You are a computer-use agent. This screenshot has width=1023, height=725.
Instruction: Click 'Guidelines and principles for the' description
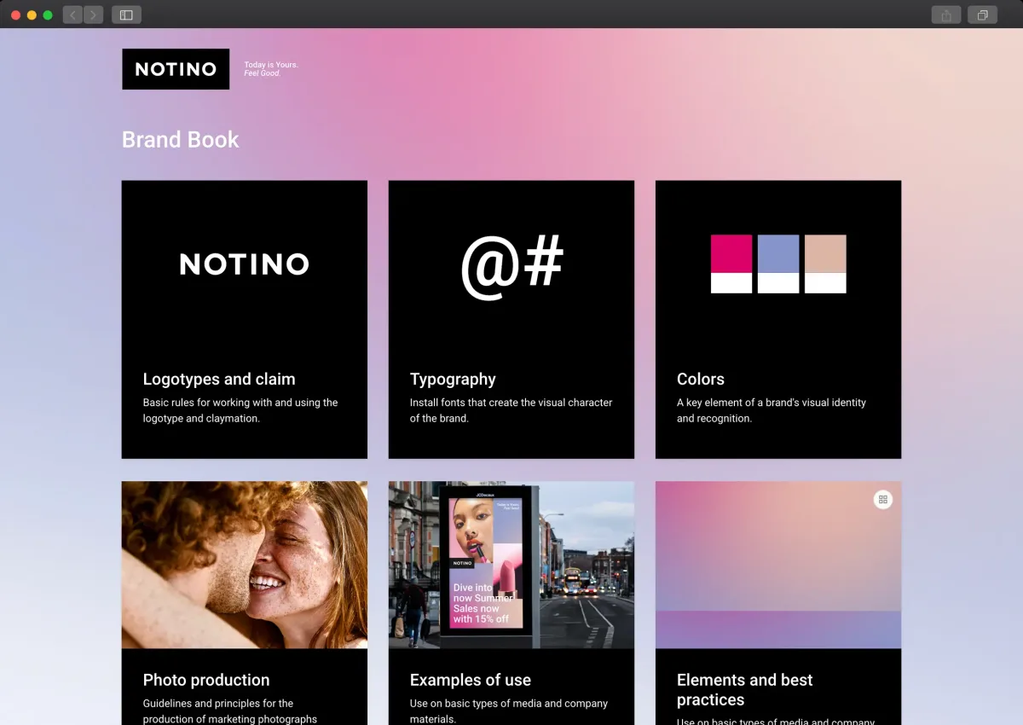coord(230,711)
